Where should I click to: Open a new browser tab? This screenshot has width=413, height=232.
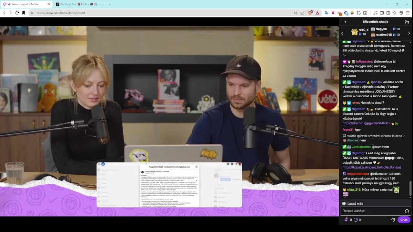(110, 4)
